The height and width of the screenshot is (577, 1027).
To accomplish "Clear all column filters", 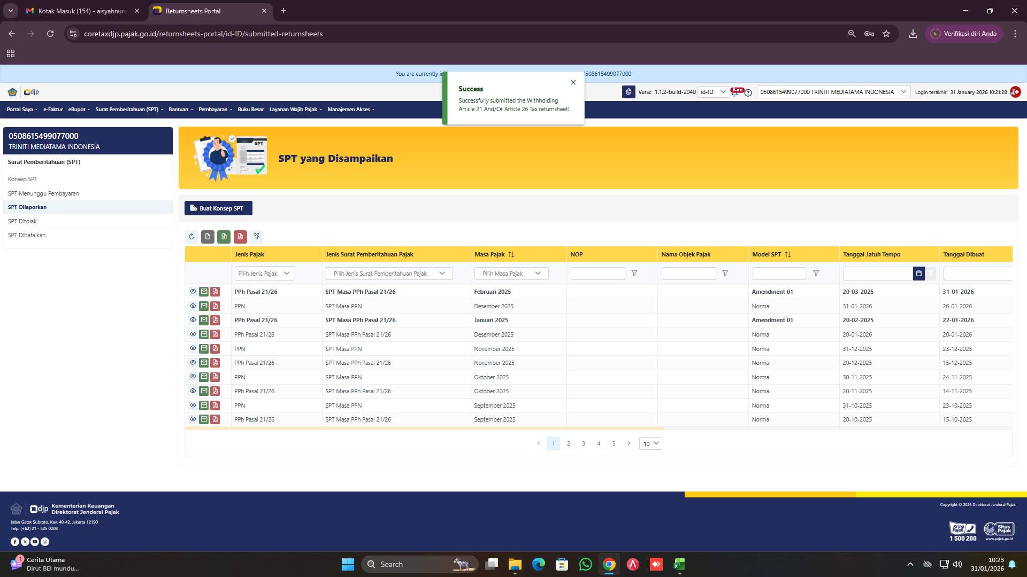I will [x=257, y=237].
